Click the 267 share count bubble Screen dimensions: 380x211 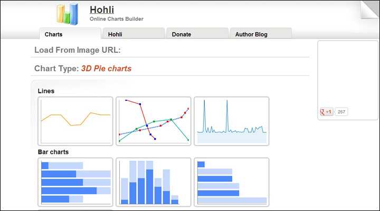341,112
